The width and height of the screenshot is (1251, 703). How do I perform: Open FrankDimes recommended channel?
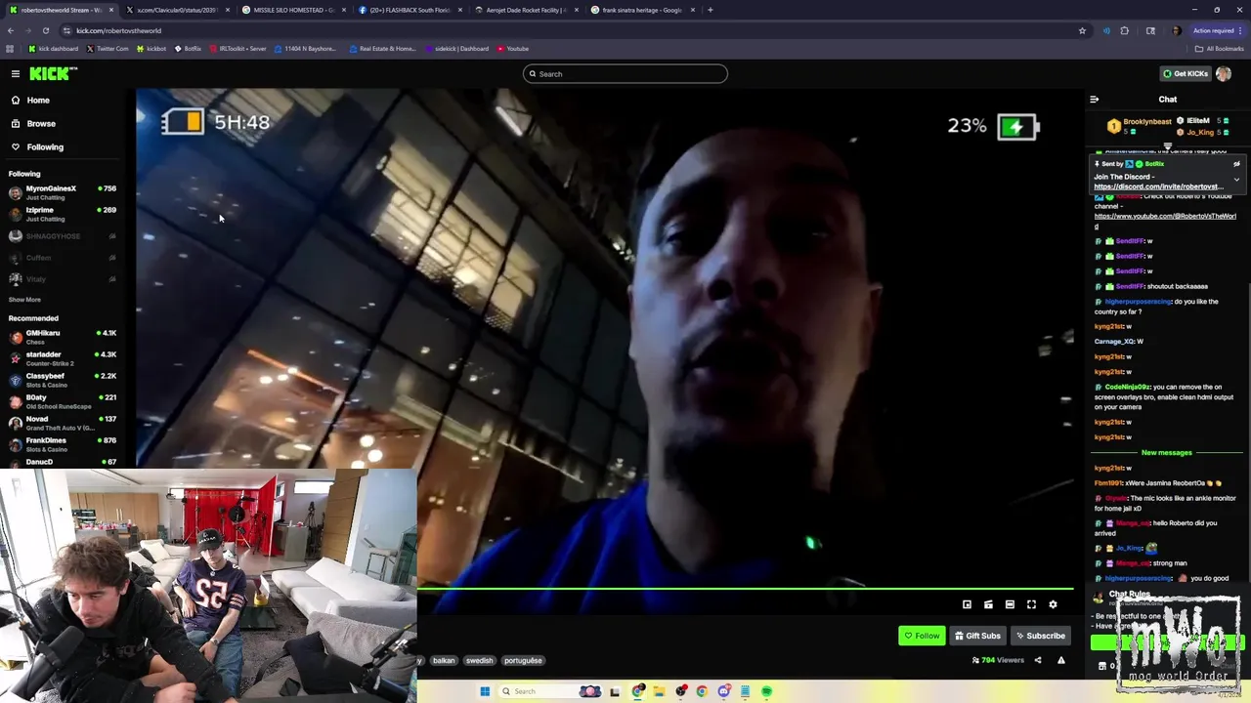click(x=63, y=444)
